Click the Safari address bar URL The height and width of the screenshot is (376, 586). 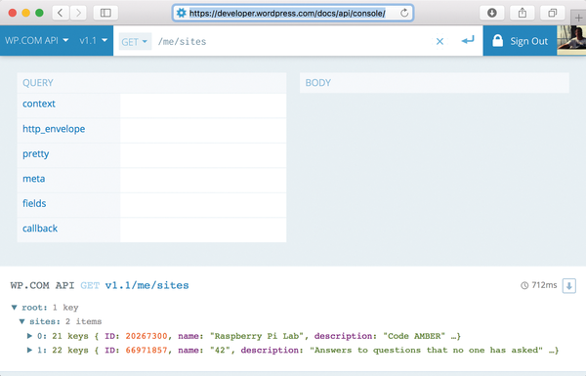click(x=287, y=14)
